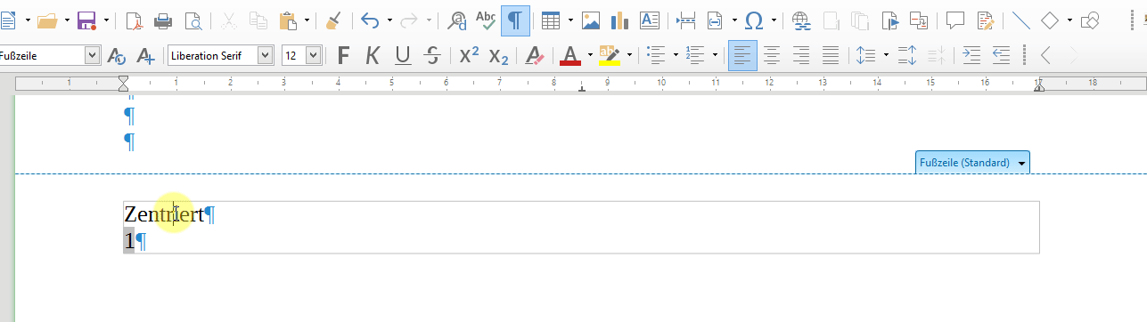
Task: Insert a hyperlink with the globe icon
Action: pos(800,20)
